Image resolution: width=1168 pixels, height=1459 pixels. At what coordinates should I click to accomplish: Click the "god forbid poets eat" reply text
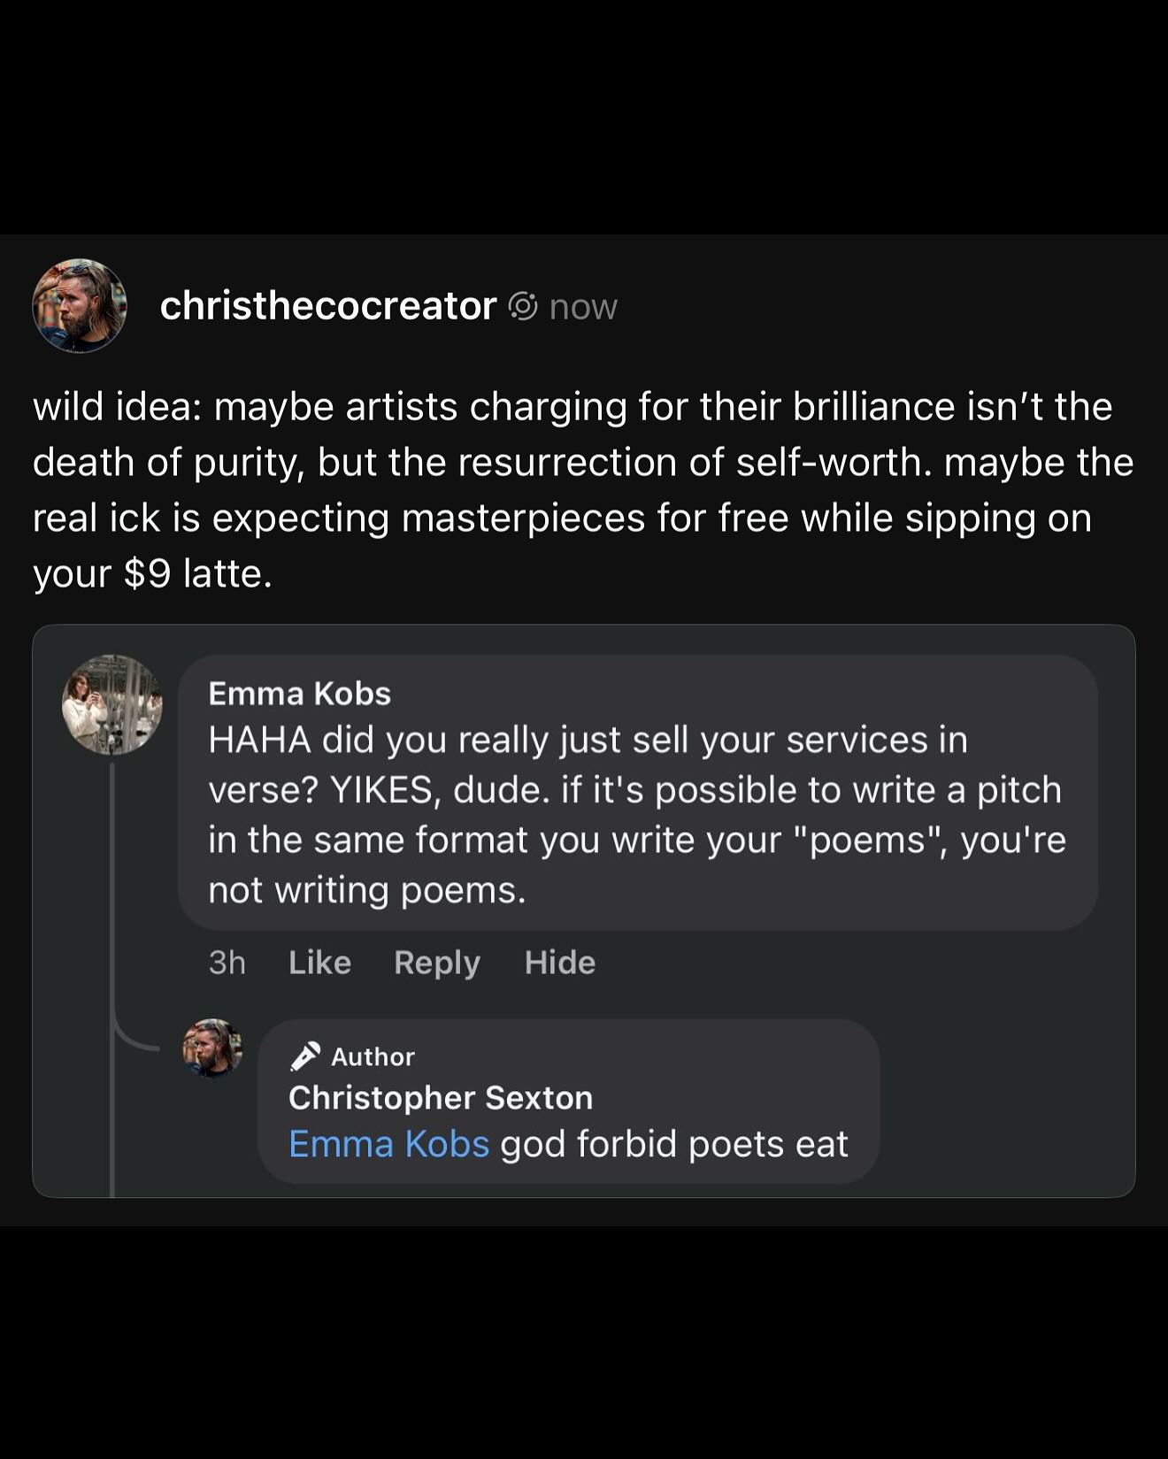point(673,1144)
